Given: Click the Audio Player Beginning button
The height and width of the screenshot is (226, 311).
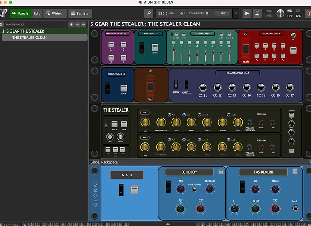Looking at the screenshot, I should coord(229,34).
